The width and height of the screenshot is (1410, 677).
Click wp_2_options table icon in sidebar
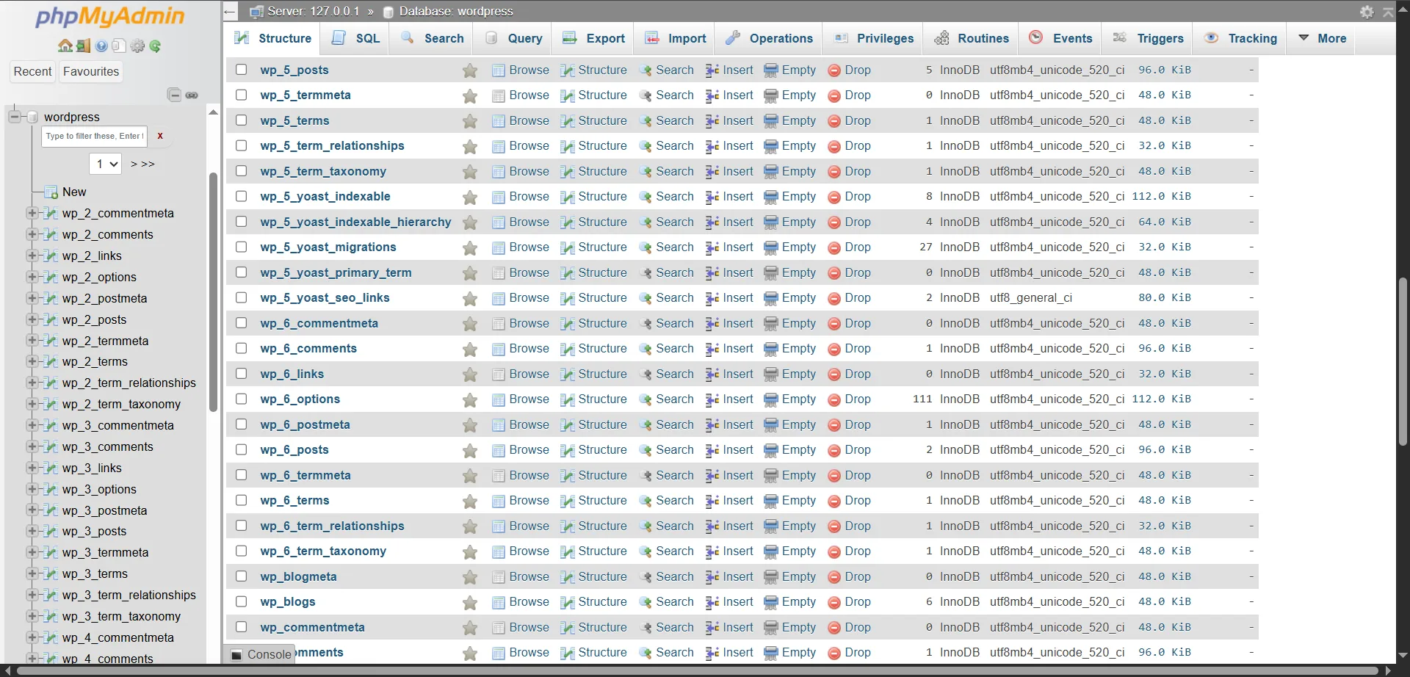coord(51,277)
